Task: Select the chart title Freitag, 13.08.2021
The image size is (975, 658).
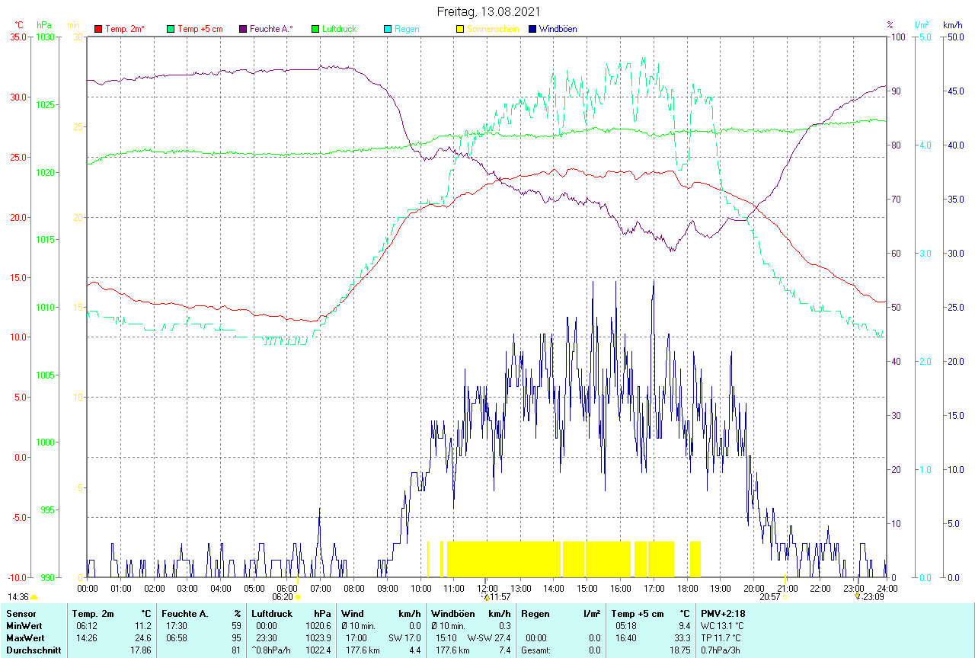Action: point(489,11)
